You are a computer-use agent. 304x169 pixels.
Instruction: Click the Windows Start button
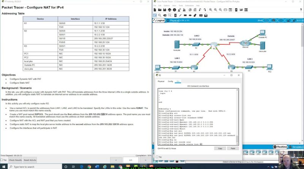click(x=4, y=167)
